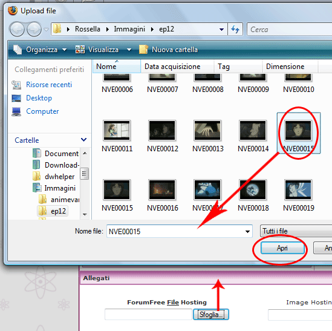Open the Visualizza views menu
Screen dimensions: 332x331
pyautogui.click(x=103, y=50)
